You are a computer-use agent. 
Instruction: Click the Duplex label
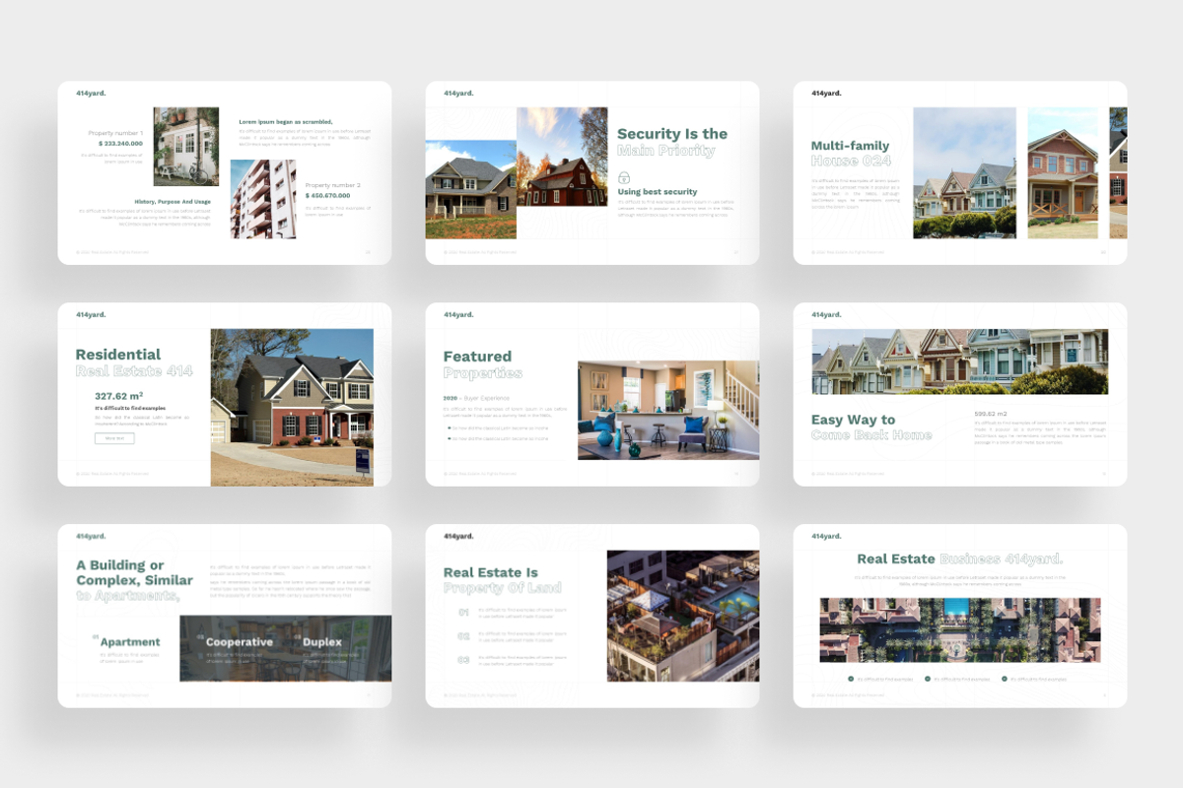pos(322,642)
